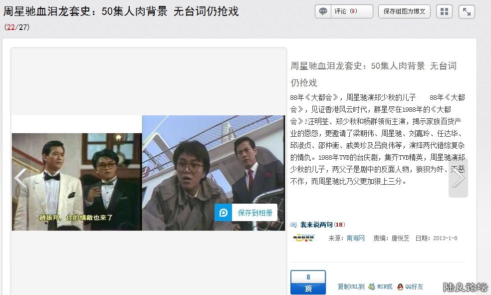Open the 南海网 source link
The height and width of the screenshot is (295, 491).
356,239
